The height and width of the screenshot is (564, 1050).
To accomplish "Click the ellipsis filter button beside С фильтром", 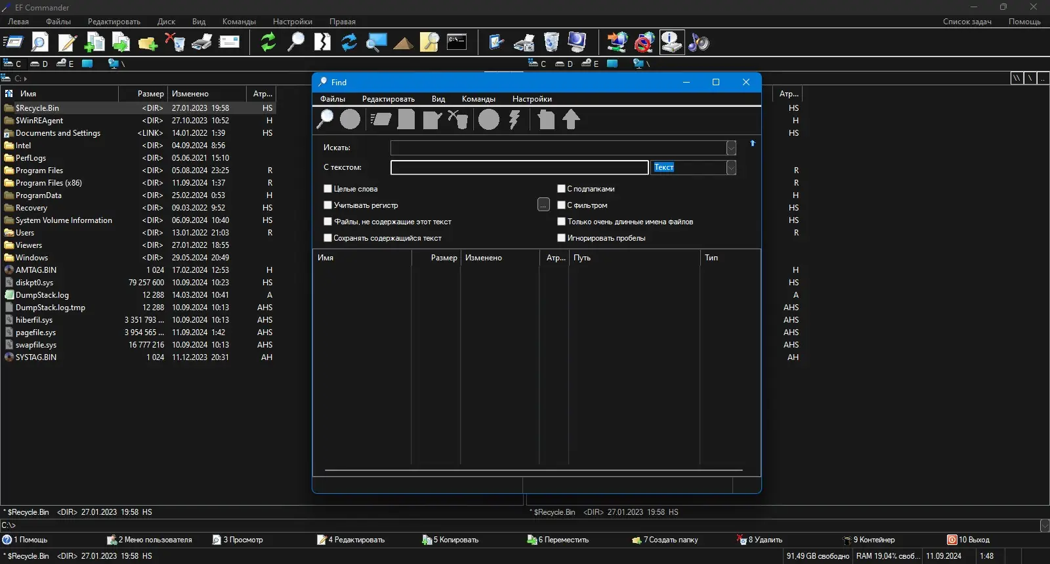I will pyautogui.click(x=543, y=205).
